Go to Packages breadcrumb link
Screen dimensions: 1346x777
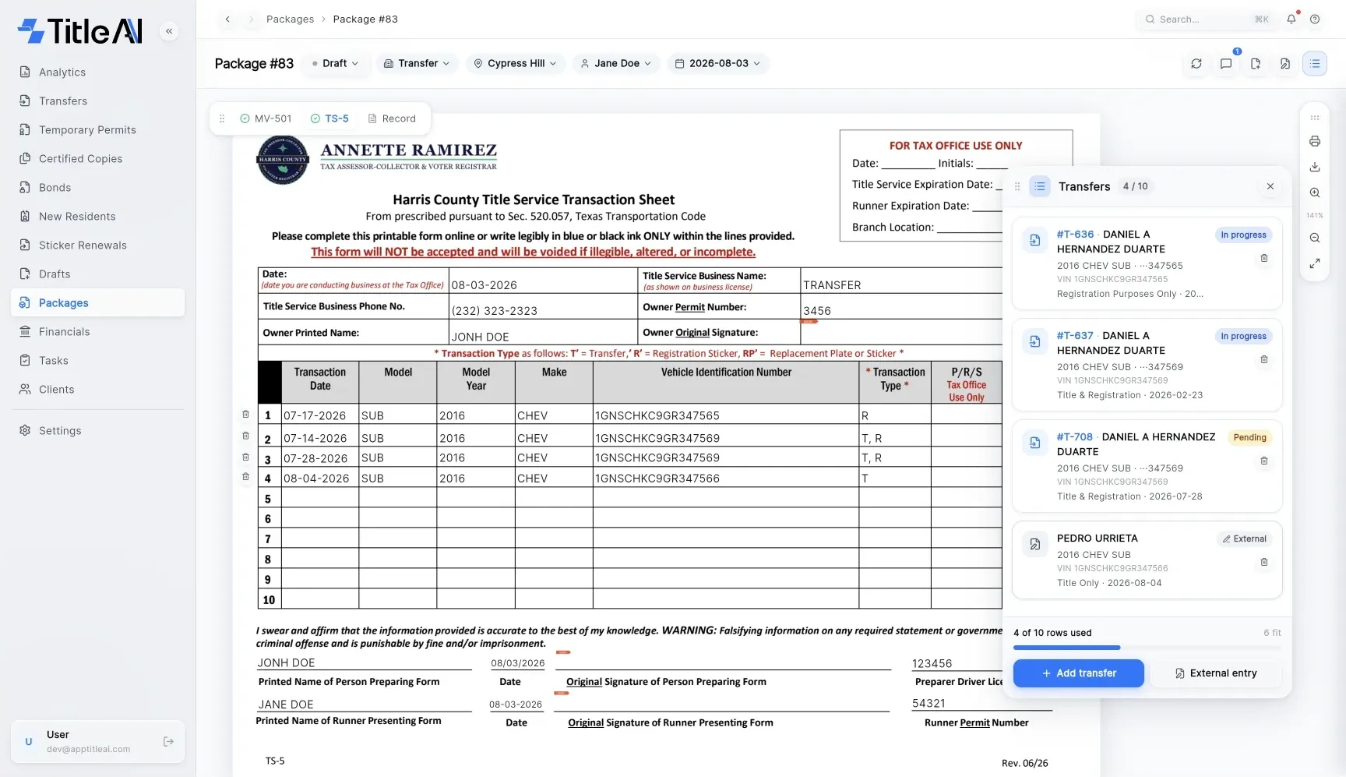click(x=290, y=19)
